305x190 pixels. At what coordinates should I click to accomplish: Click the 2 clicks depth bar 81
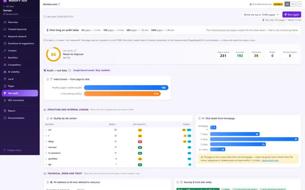click(254, 139)
